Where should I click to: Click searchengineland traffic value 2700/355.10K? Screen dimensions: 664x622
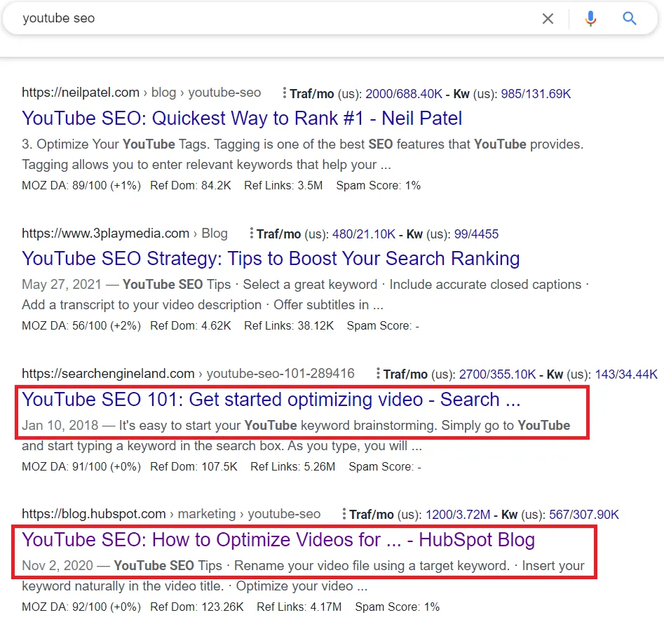(497, 374)
